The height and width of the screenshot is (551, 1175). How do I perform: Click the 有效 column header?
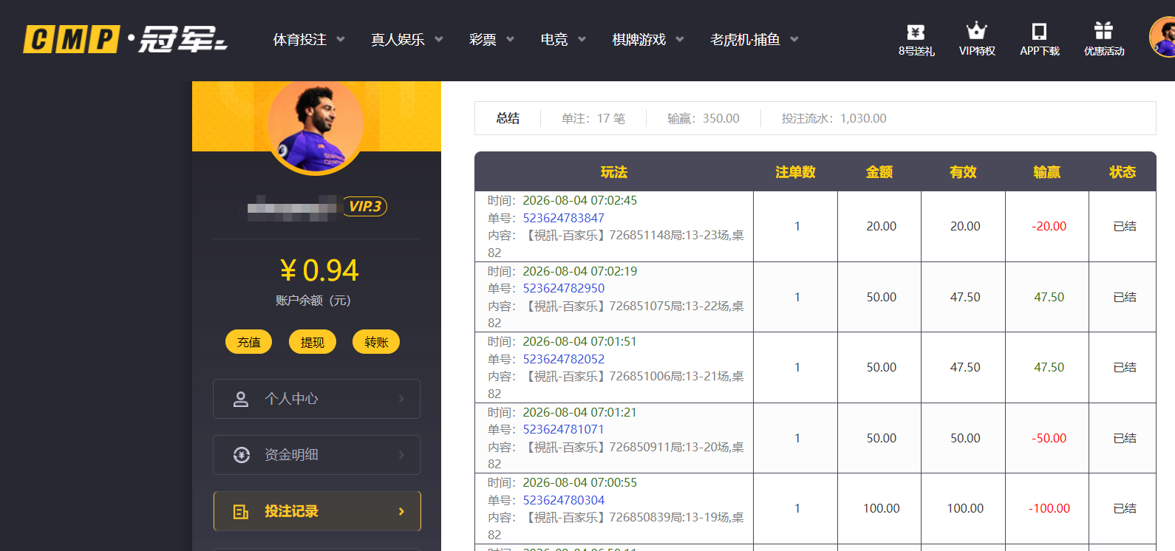(x=963, y=172)
